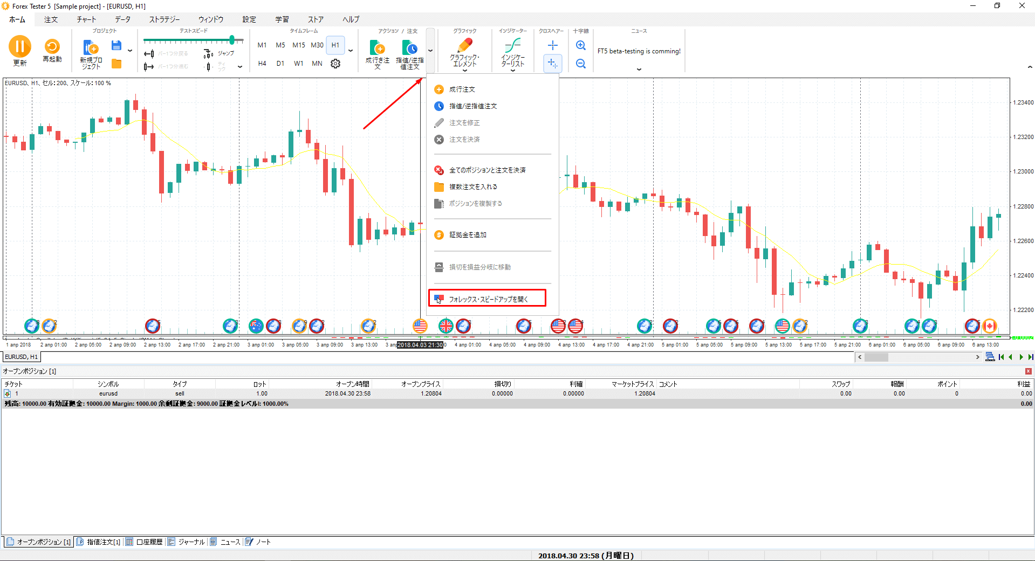Viewport: 1035px width, 561px height.
Task: Click step forward one bar (バー1つ分進む)
Action: (x=166, y=67)
